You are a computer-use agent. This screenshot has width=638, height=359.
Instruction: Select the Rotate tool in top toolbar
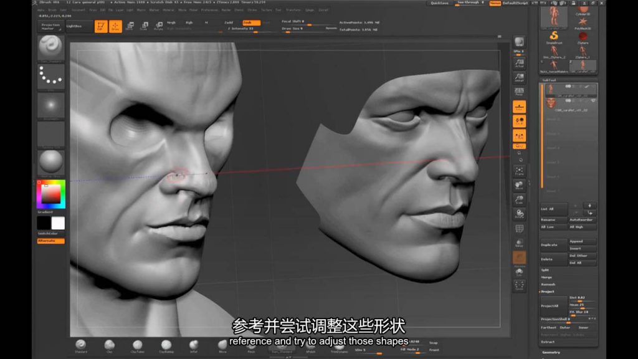click(159, 26)
